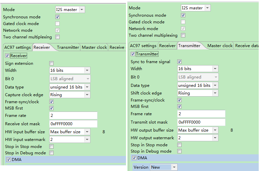The width and height of the screenshot is (259, 171).
Task: Open HW output buffer size dropdown
Action: coord(198,130)
